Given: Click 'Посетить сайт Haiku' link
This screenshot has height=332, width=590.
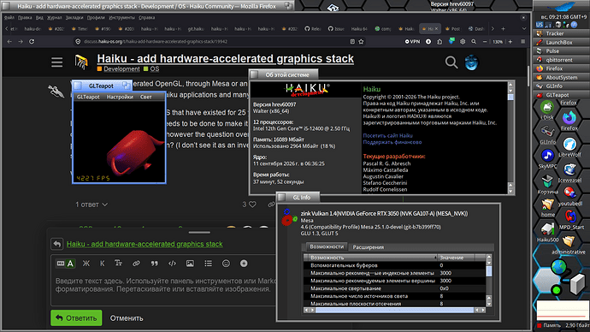Looking at the screenshot, I should click(387, 135).
